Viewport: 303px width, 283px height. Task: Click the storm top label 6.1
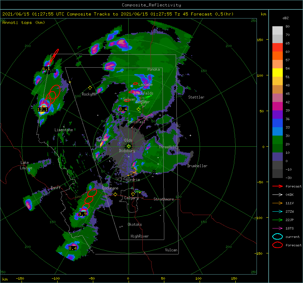pos(46,69)
